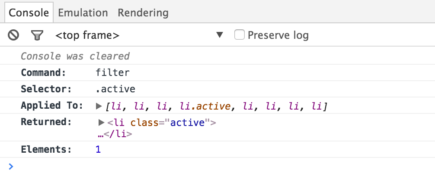Switch to the Rendering tab
This screenshot has width=435, height=176.
(x=143, y=13)
